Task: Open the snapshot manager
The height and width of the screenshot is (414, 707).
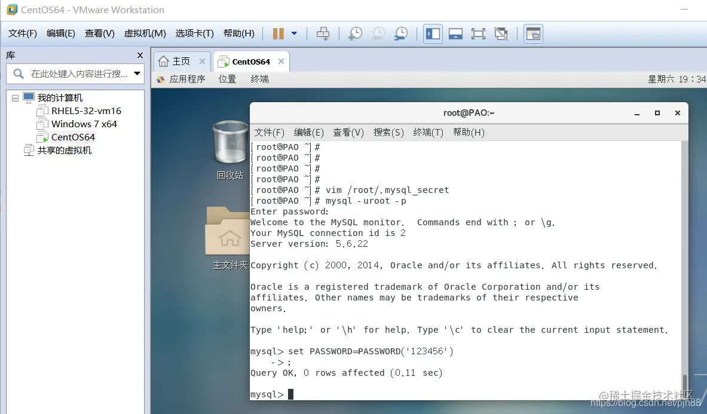Action: click(401, 33)
